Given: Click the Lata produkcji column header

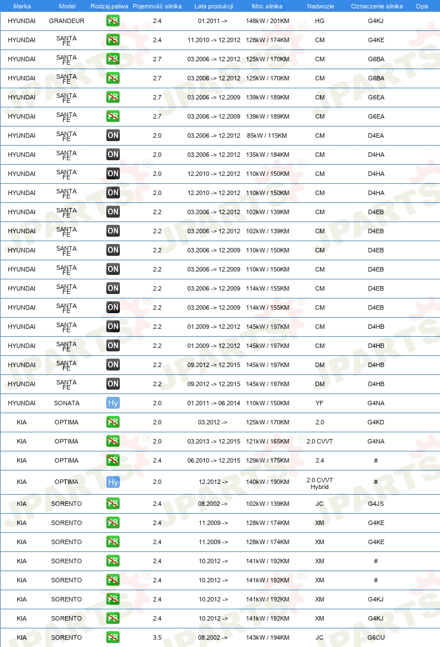Looking at the screenshot, I should tap(214, 6).
